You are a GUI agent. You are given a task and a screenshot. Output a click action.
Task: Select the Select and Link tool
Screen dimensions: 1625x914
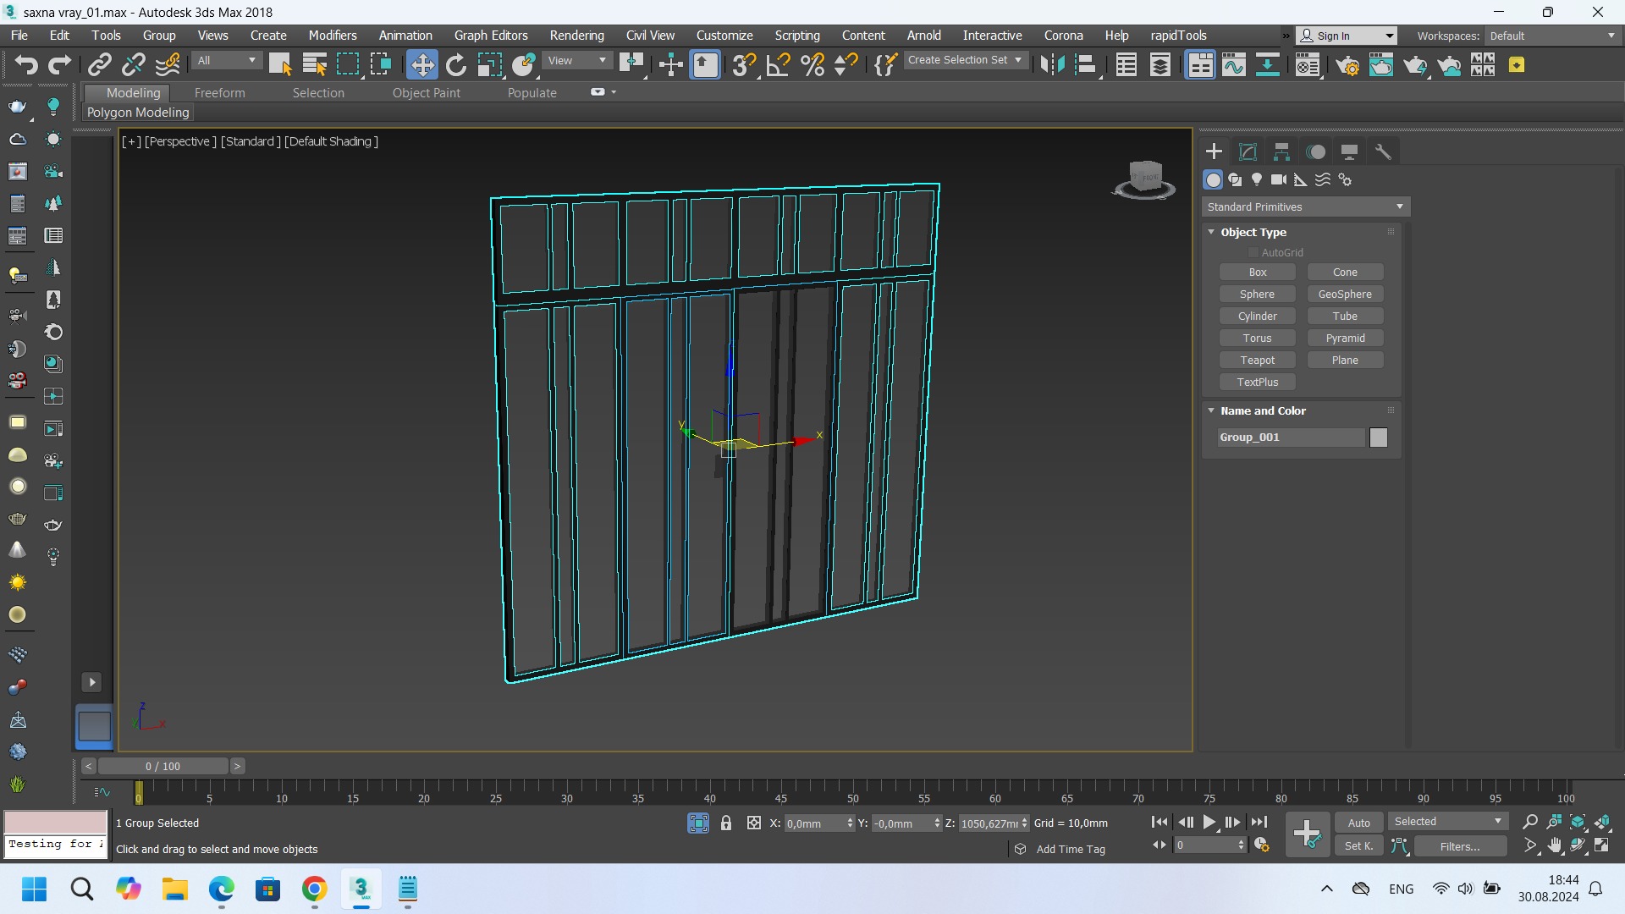point(100,65)
